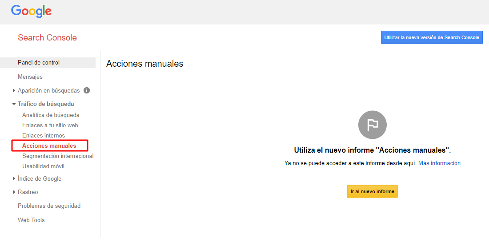Click Utilizar la nueva versión de Search Console
The image size is (489, 251).
pos(432,37)
